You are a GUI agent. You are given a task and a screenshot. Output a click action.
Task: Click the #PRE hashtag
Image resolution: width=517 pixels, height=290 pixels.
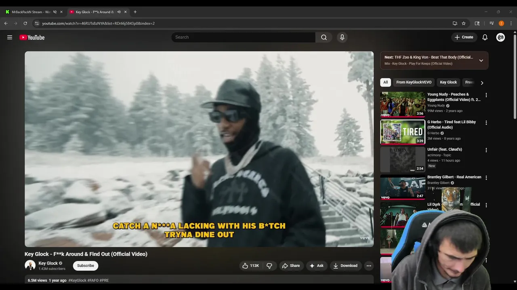click(104, 280)
